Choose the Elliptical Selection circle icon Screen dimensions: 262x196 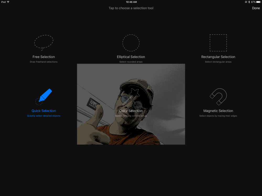click(131, 43)
